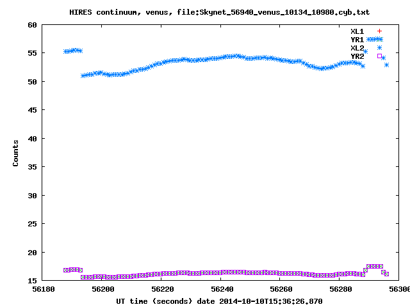Click y-axis tick label 60
The width and height of the screenshot is (410, 307).
(x=33, y=25)
